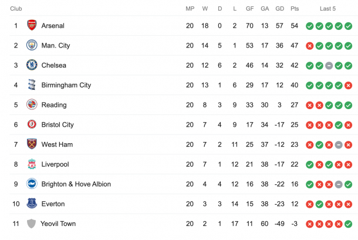Click the Pts column header
This screenshot has width=358, height=240.
pos(295,9)
